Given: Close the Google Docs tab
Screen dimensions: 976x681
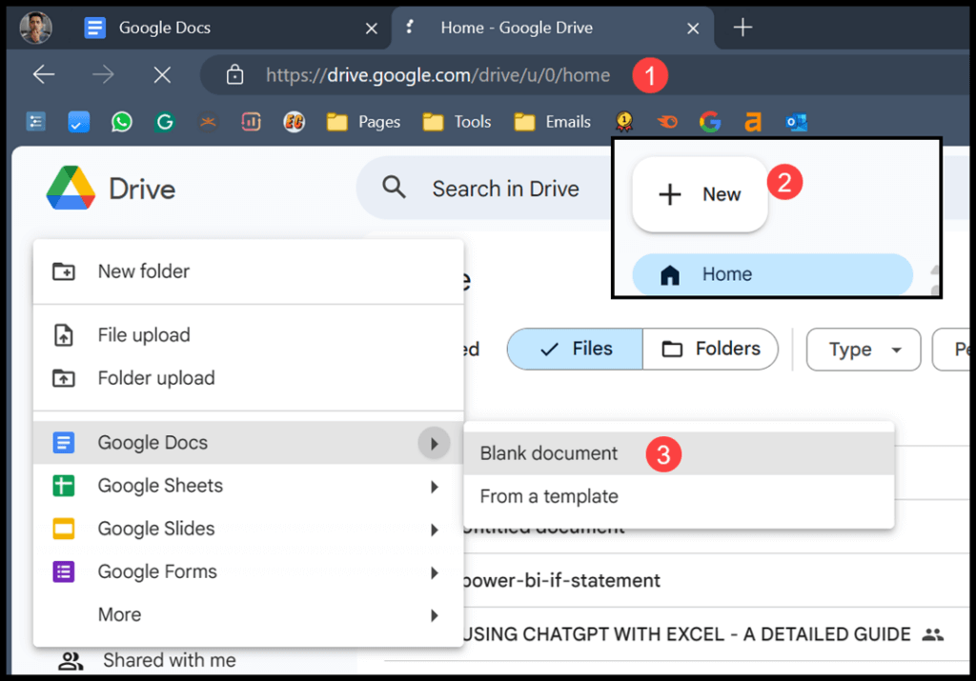Looking at the screenshot, I should tap(372, 29).
